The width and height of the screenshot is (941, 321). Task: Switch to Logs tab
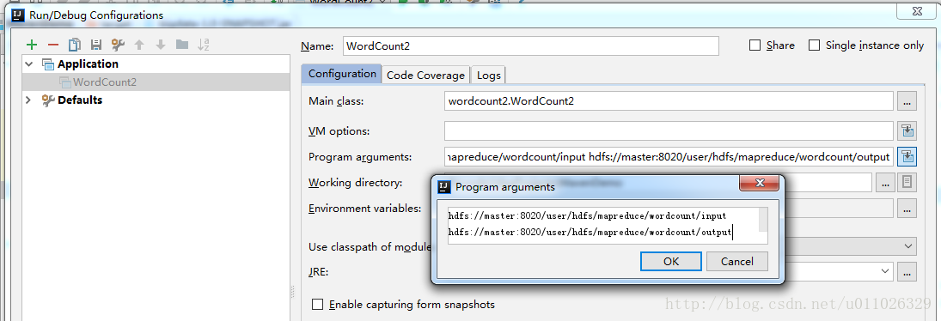click(x=488, y=75)
